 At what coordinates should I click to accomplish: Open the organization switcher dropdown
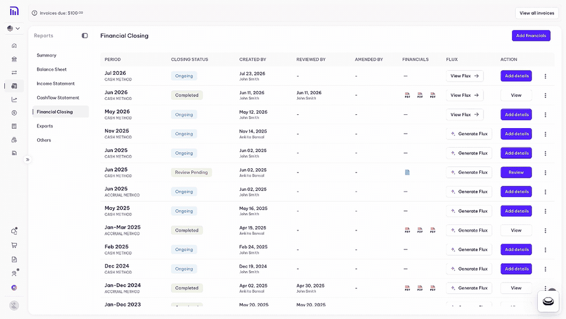click(x=13, y=28)
